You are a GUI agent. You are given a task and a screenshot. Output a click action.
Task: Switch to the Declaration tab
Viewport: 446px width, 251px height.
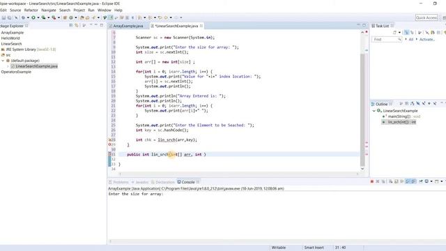click(x=162, y=182)
